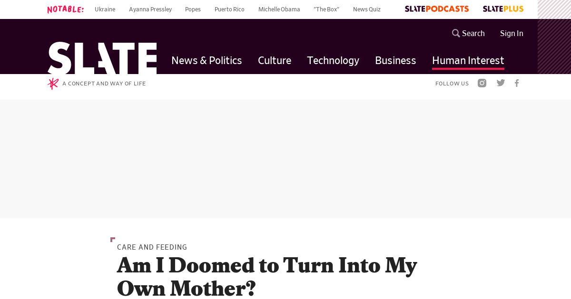The height and width of the screenshot is (299, 571).
Task: Click the Slate logo
Action: coord(102,58)
